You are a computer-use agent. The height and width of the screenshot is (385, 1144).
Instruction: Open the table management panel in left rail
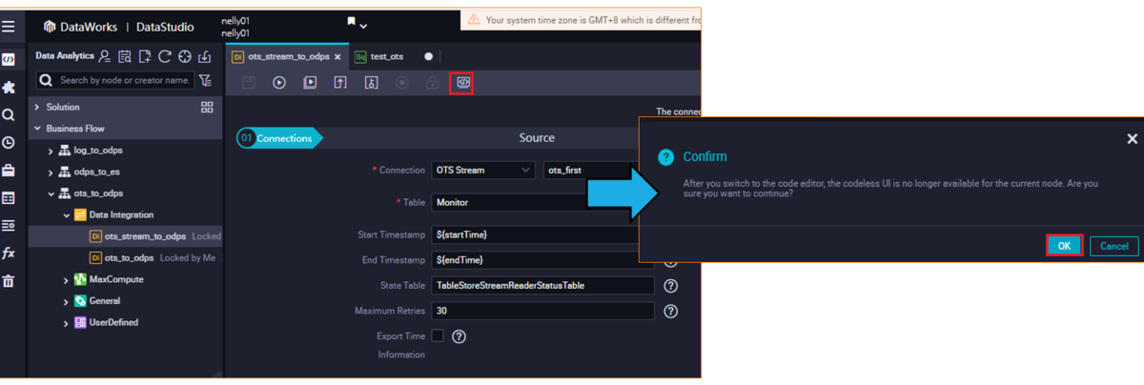9,198
